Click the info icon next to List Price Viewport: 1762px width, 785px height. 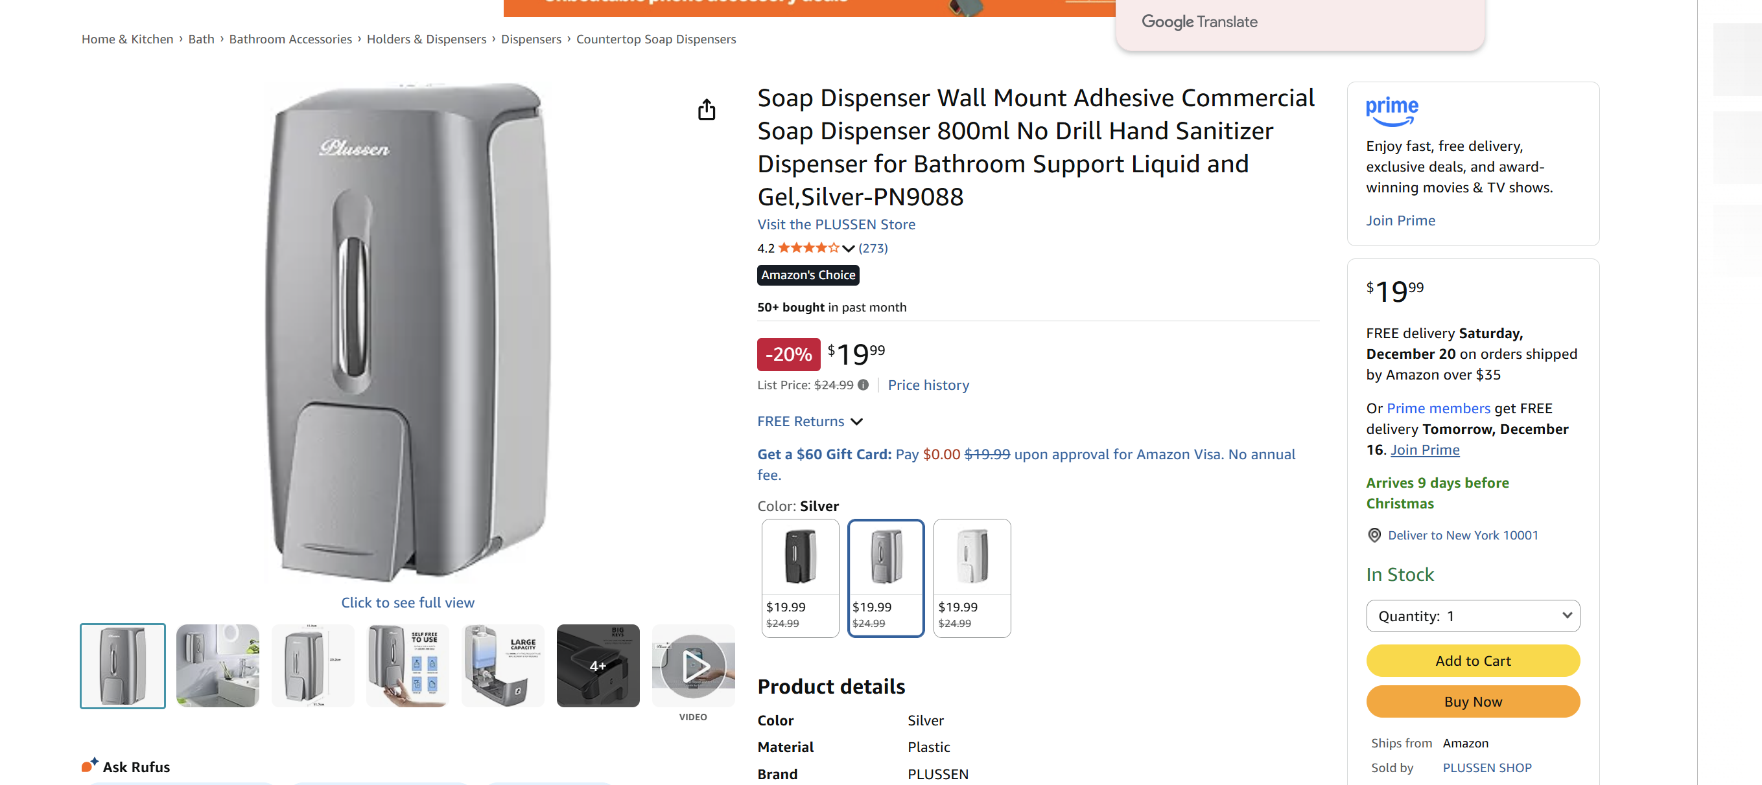[x=863, y=385]
